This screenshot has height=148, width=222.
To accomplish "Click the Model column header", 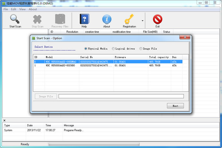I will click(62, 57).
